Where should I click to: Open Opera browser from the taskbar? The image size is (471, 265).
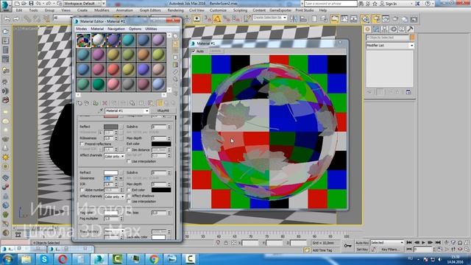(x=63, y=259)
